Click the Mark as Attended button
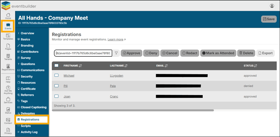 pos(218,53)
